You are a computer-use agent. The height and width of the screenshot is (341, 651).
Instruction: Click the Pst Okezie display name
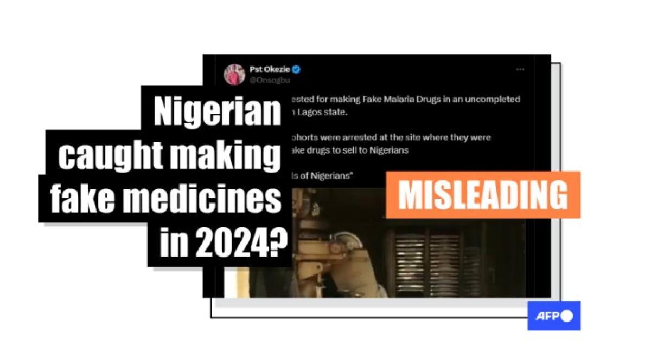(x=270, y=69)
